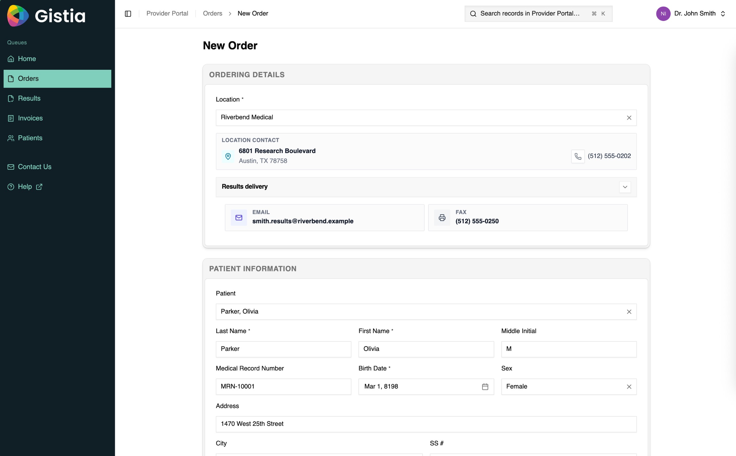This screenshot has height=456, width=736.
Task: Click the Gistia logo icon
Action: coord(18,16)
